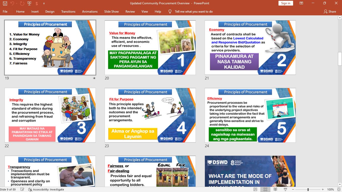Switch to the Slide Show tab
Screen dimensions: 342x192
click(x=111, y=12)
